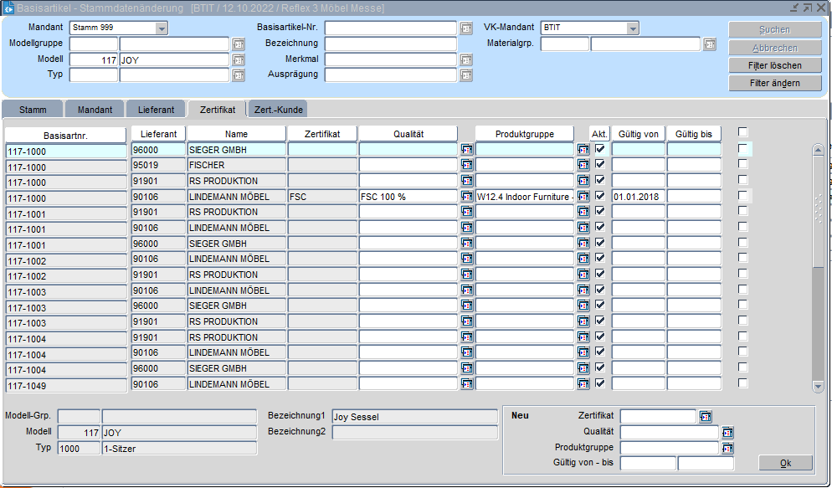Open Produktgruppe lookup for W12.4 Indoor Furniture row
Image resolution: width=832 pixels, height=488 pixels.
pos(583,197)
